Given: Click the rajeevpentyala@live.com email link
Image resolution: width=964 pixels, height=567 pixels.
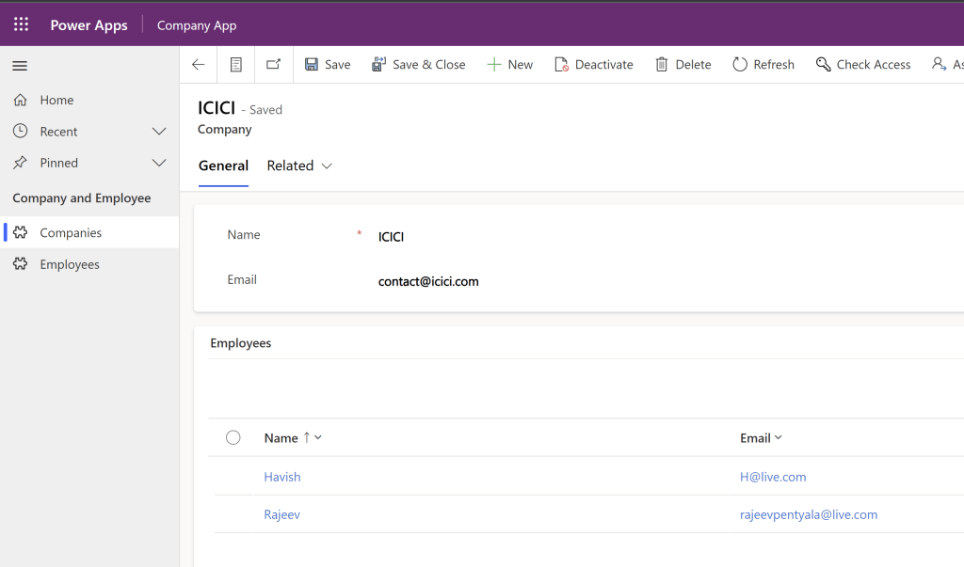Looking at the screenshot, I should coord(809,514).
